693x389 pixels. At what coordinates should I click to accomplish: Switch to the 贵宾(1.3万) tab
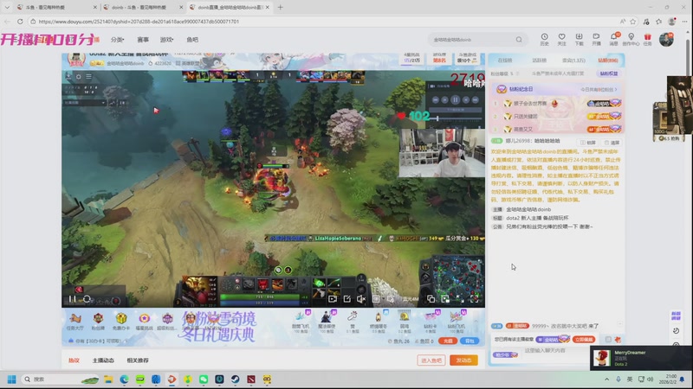(573, 61)
